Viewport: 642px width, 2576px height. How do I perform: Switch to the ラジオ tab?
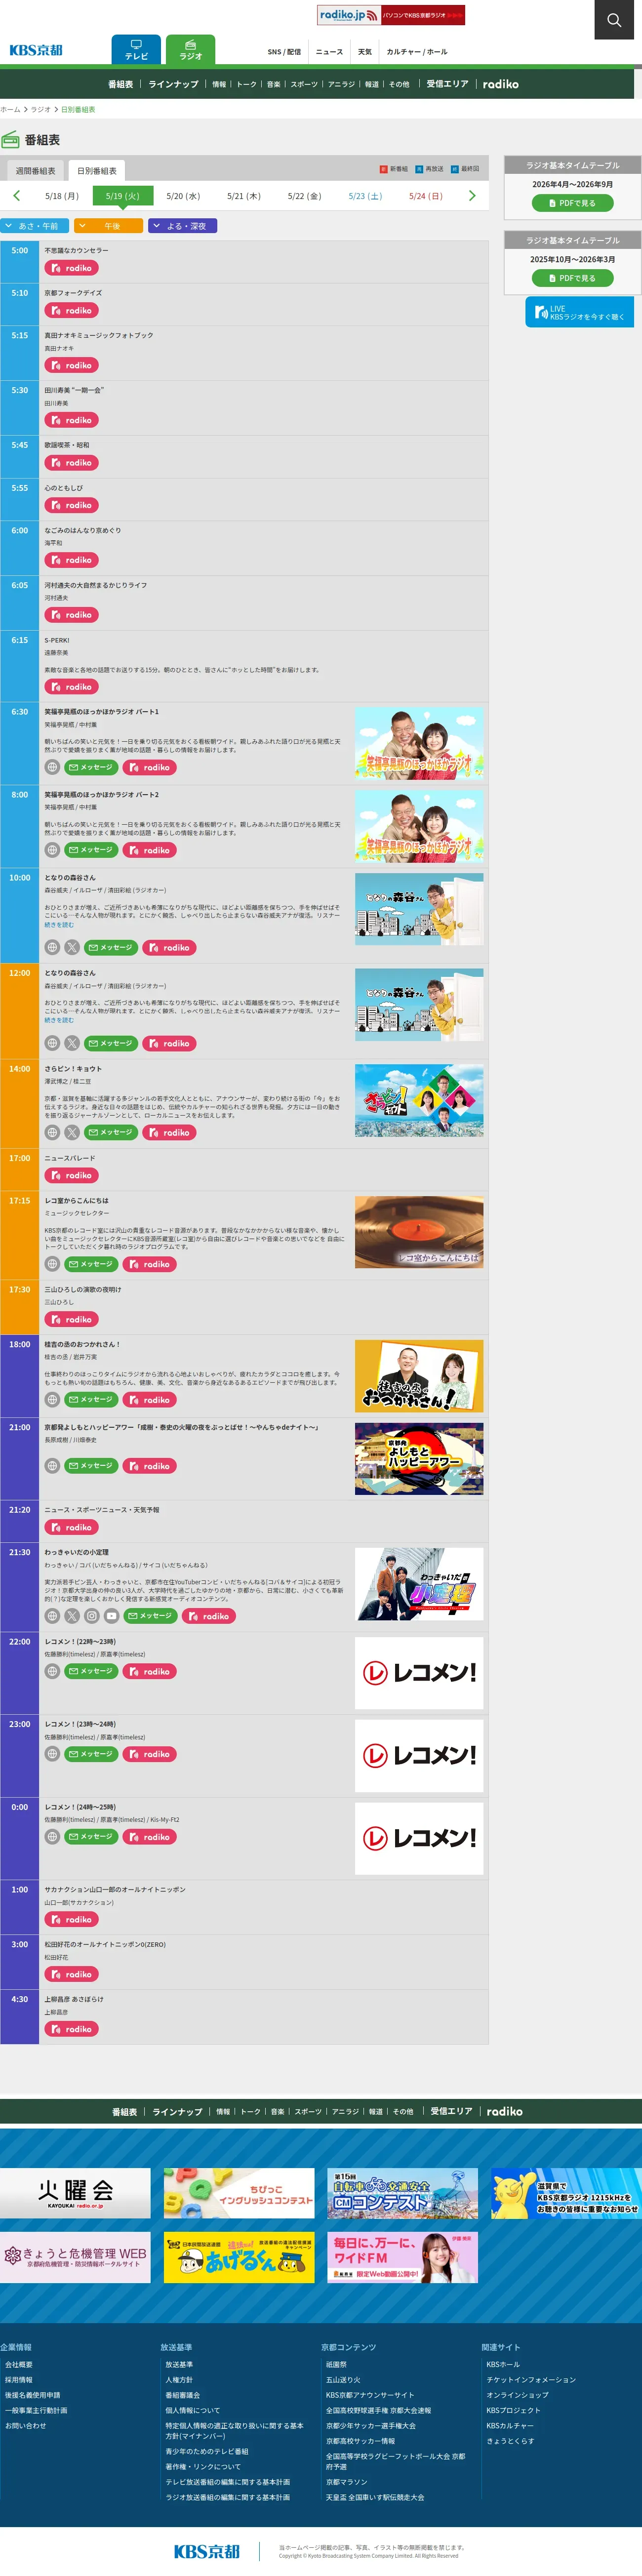tap(191, 50)
